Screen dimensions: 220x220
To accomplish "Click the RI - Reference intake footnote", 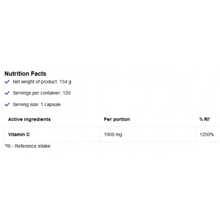I will click(x=28, y=146).
